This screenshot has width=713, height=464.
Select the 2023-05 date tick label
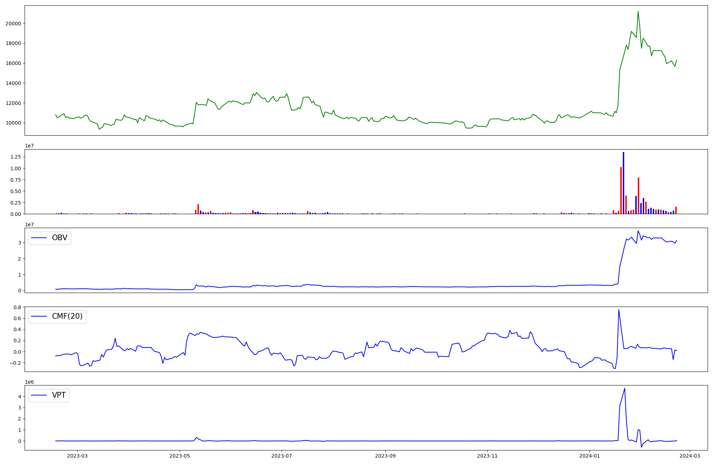180,456
